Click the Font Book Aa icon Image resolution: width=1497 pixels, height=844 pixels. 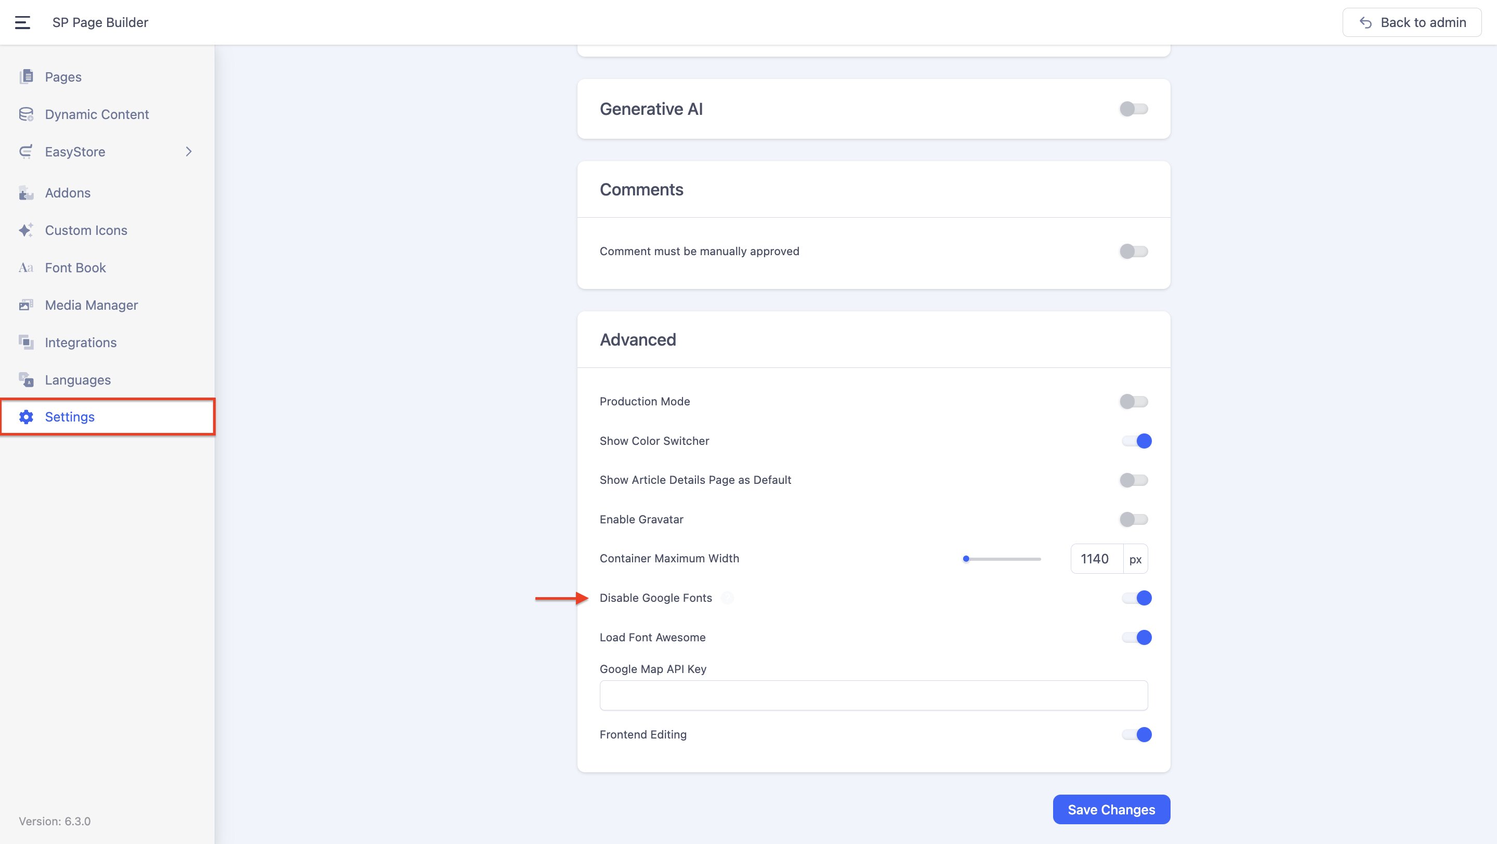[x=26, y=268]
